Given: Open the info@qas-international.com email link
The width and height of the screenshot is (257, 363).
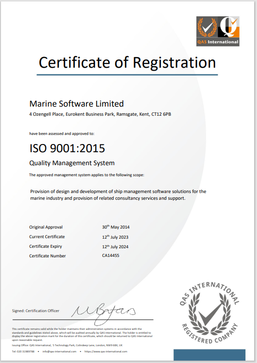Looking at the screenshot, I should pos(60,351).
